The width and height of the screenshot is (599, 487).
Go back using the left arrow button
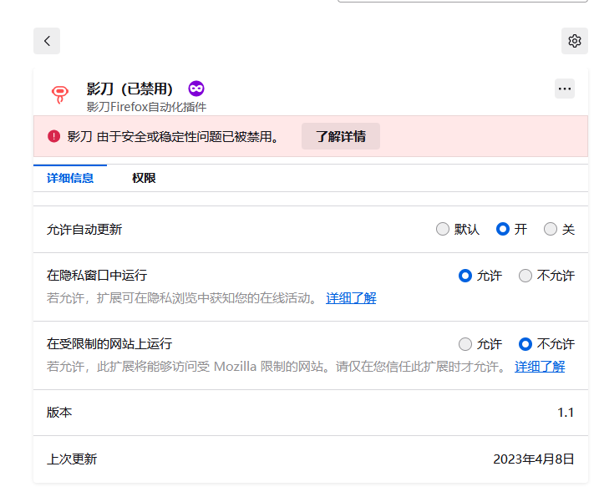[47, 41]
